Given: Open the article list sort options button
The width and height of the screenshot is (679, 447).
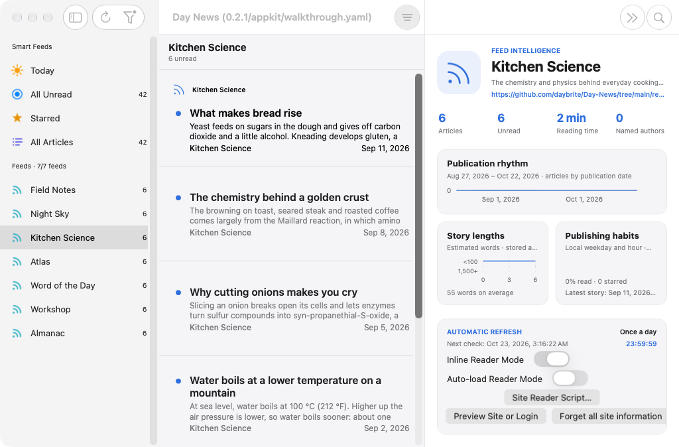Looking at the screenshot, I should (x=407, y=17).
